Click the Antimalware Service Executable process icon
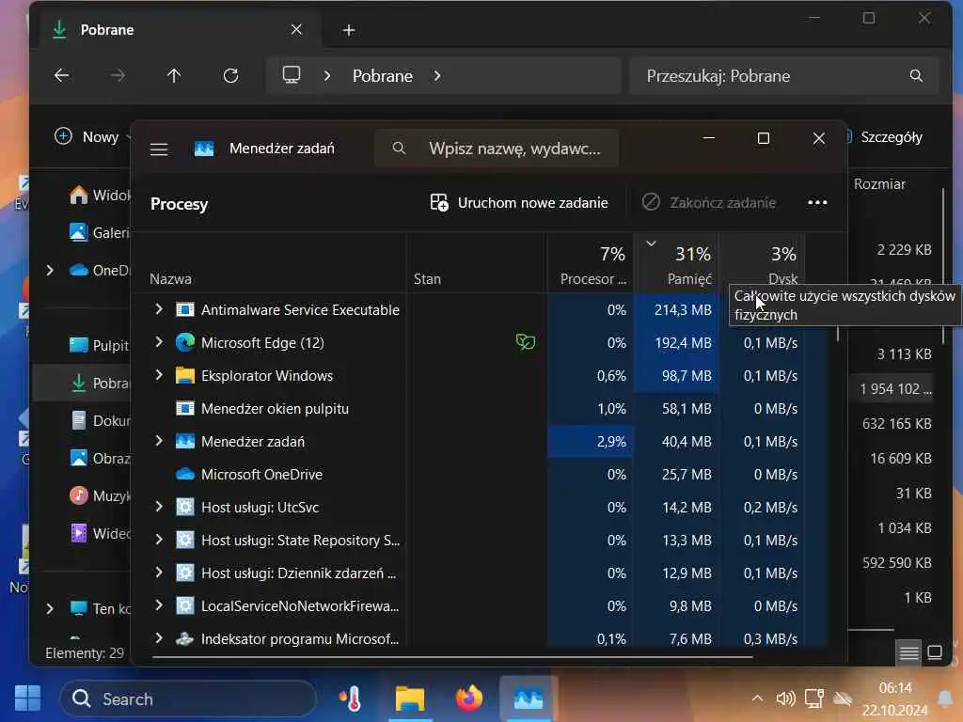Image resolution: width=963 pixels, height=722 pixels. click(x=185, y=309)
